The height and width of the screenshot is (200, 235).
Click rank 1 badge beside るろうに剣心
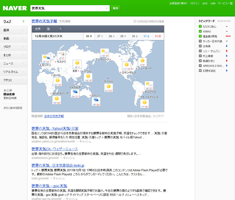click(200, 26)
